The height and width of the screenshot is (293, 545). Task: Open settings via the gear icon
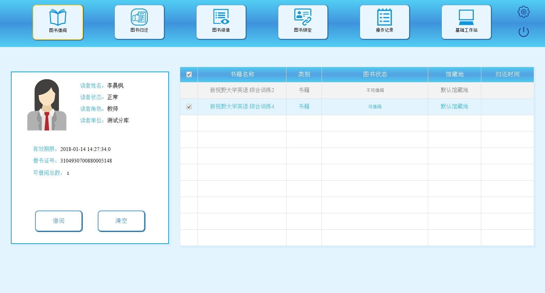[524, 12]
